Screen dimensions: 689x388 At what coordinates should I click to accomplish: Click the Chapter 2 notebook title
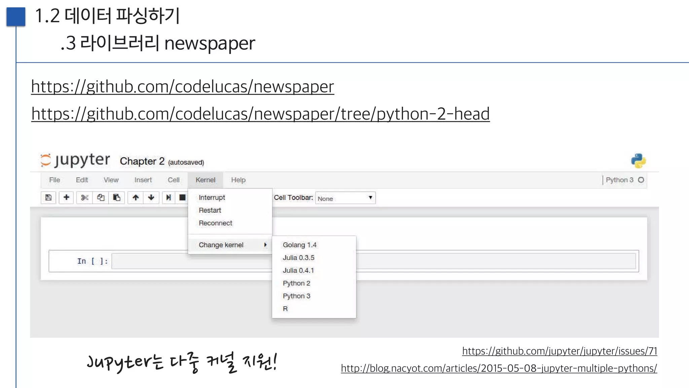(x=142, y=161)
